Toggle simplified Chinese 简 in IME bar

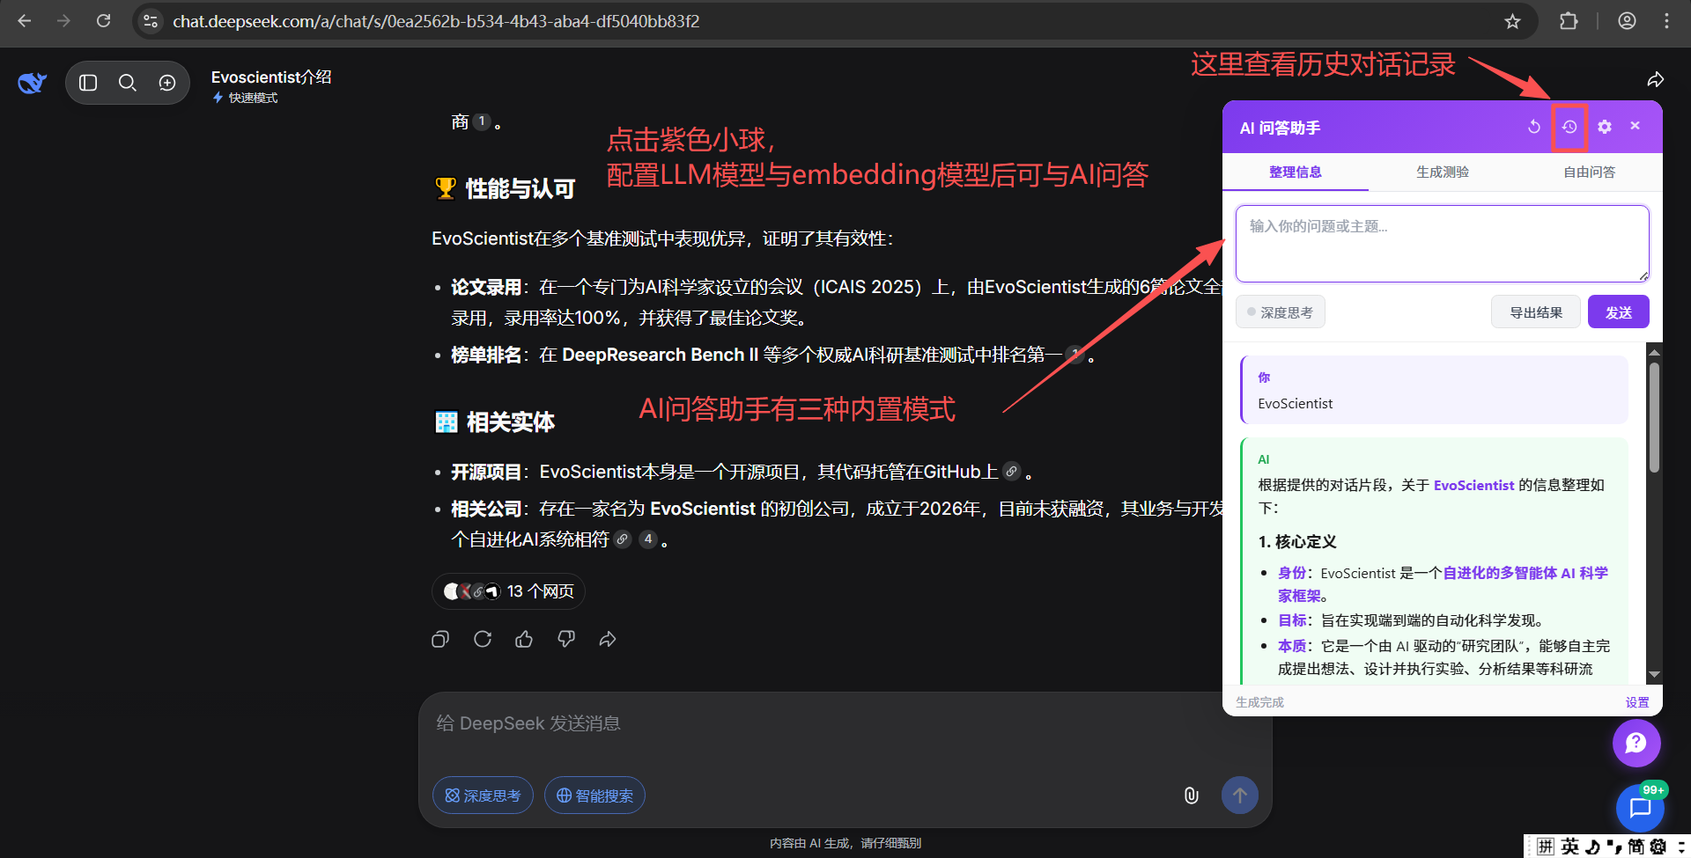[1636, 847]
